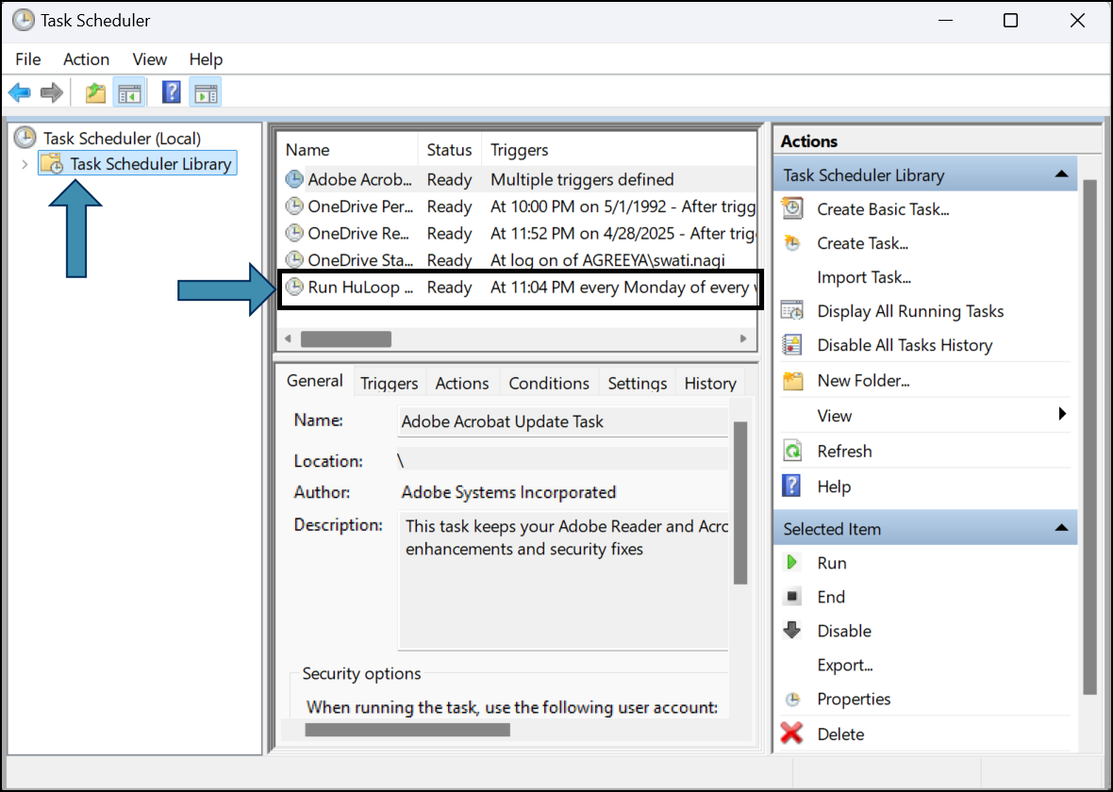The image size is (1113, 792).
Task: Click the blue Help toolbar icon
Action: pyautogui.click(x=172, y=92)
